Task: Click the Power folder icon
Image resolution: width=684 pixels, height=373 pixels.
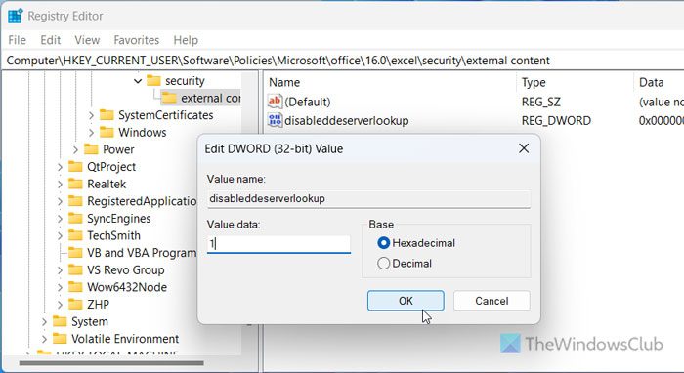Action: (x=91, y=149)
